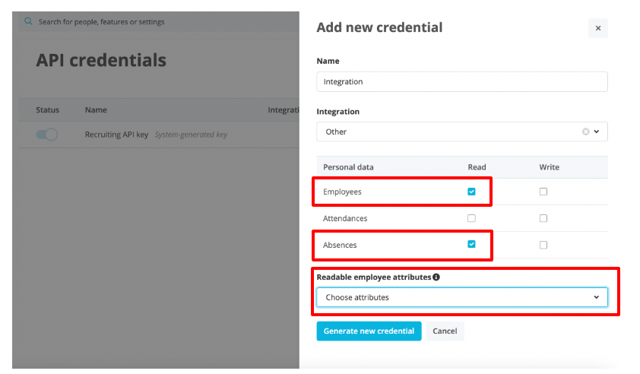
Task: Click the Status column header
Action: click(47, 110)
